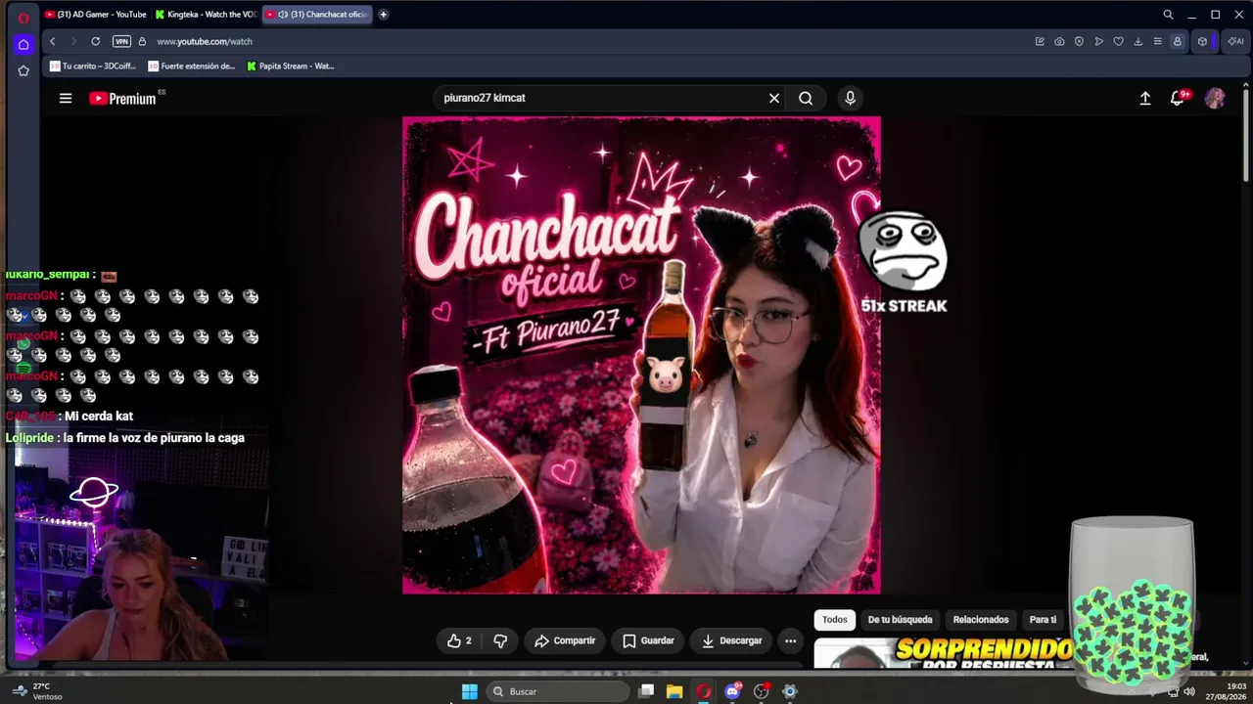This screenshot has width=1253, height=704.
Task: Select the Chanchacat oficial tab
Action: [316, 15]
